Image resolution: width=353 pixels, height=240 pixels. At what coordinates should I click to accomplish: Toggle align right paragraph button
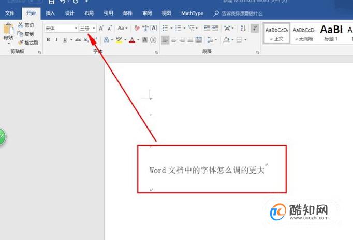[x=182, y=40]
